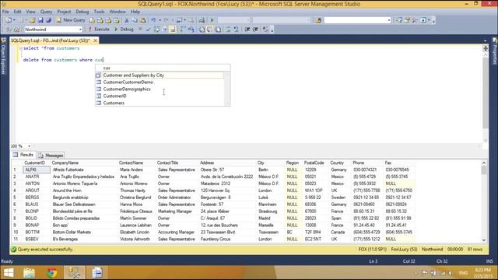Click the Save All icon

pos(48,20)
